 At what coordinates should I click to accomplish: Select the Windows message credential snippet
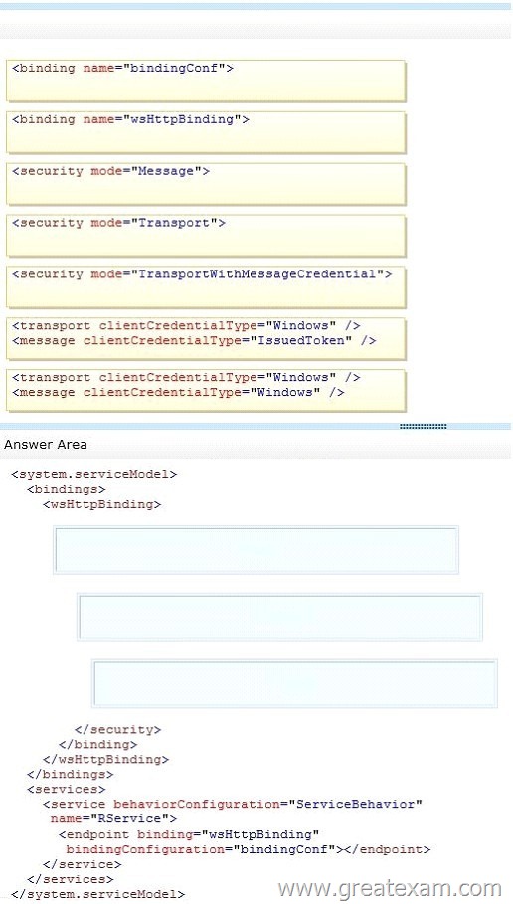[x=206, y=390]
